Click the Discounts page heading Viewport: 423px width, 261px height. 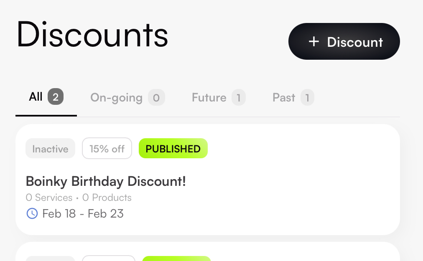92,35
